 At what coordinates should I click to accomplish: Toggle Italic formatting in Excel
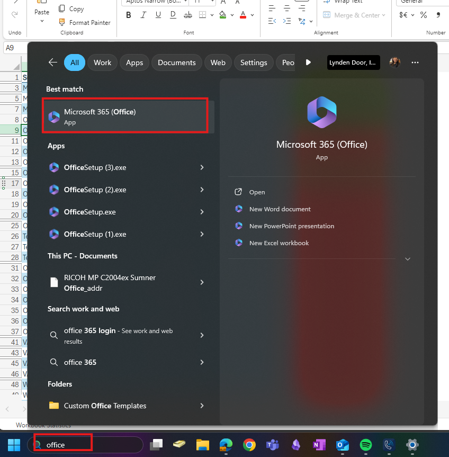pyautogui.click(x=143, y=15)
